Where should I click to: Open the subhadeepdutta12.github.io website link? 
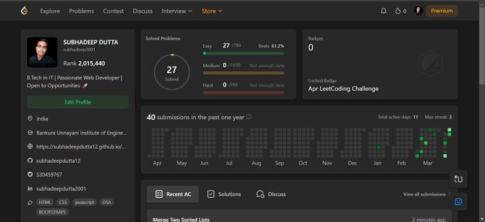pyautogui.click(x=81, y=147)
